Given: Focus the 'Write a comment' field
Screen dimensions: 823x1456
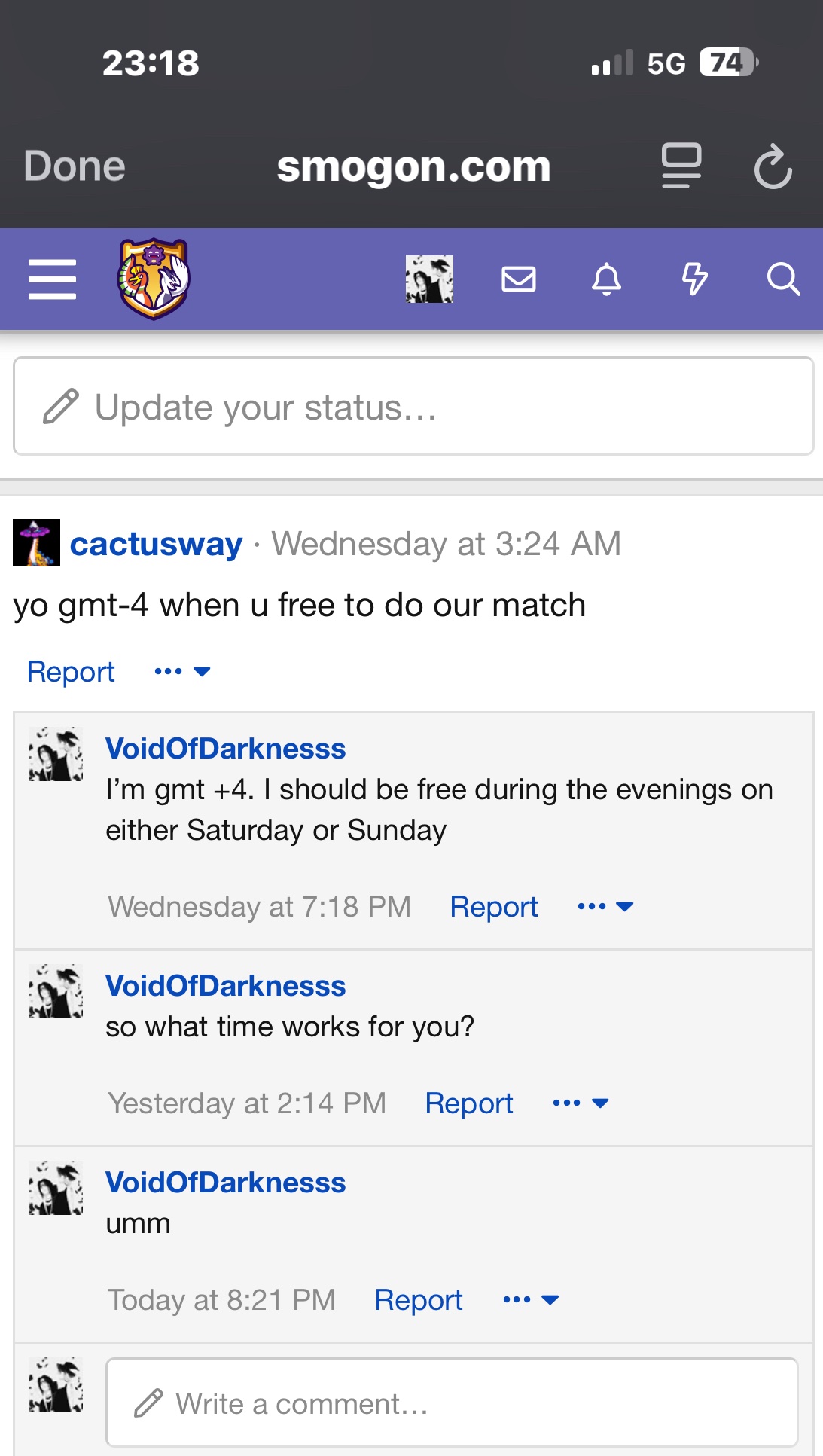Looking at the screenshot, I should (452, 1403).
